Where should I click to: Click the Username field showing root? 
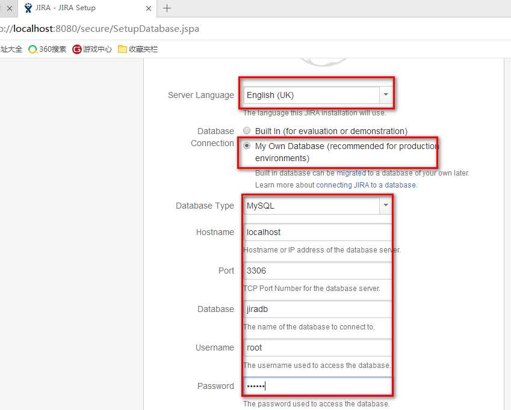[318, 347]
